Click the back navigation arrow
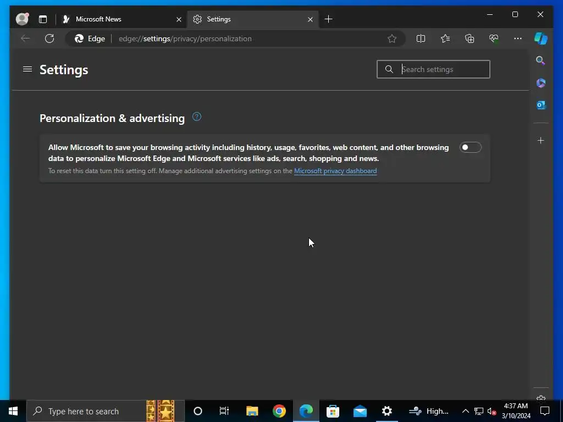The image size is (563, 422). [x=25, y=38]
